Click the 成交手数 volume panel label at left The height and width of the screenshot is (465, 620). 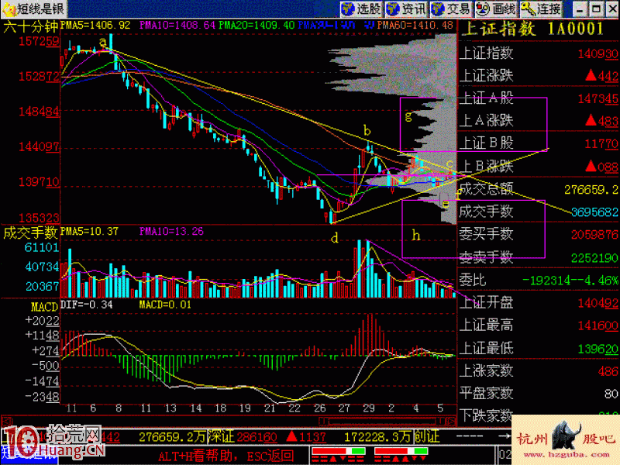pos(30,232)
